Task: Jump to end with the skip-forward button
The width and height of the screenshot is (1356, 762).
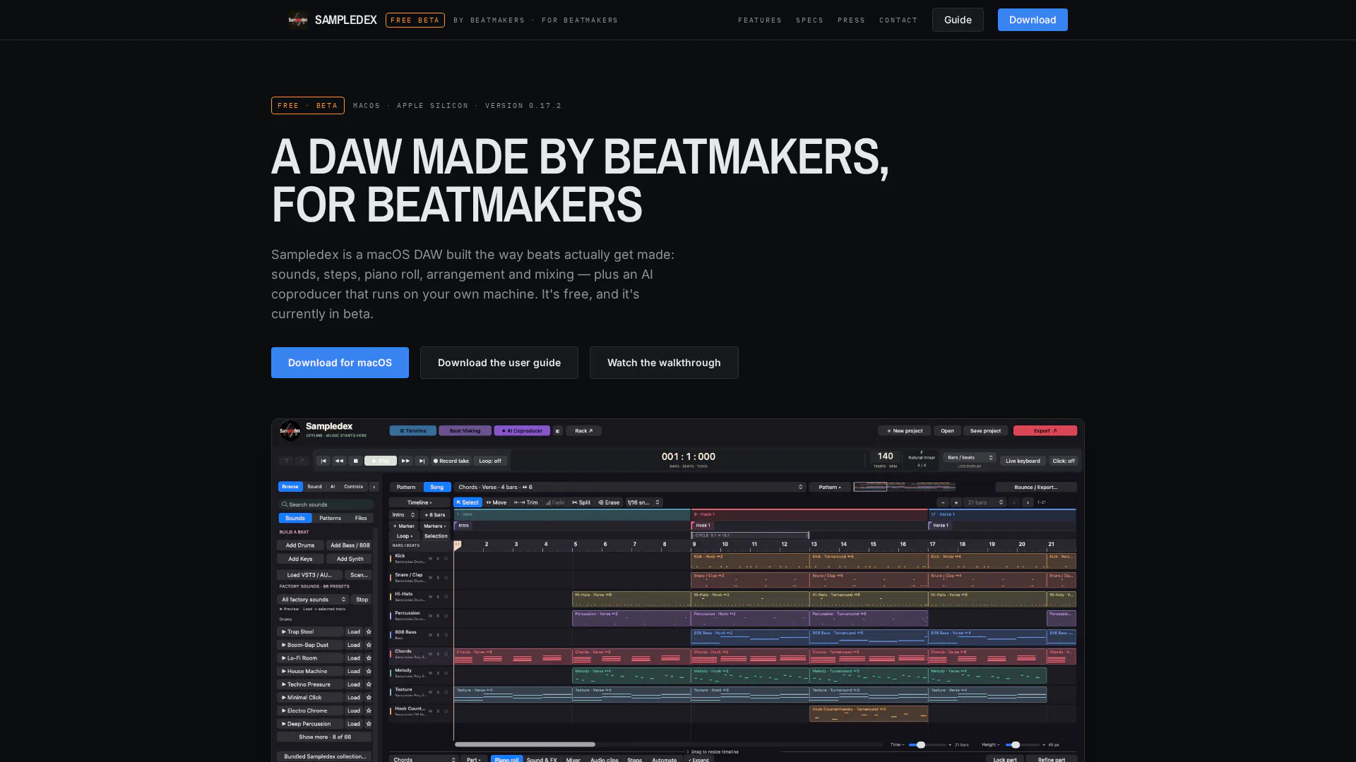Action: click(x=422, y=461)
